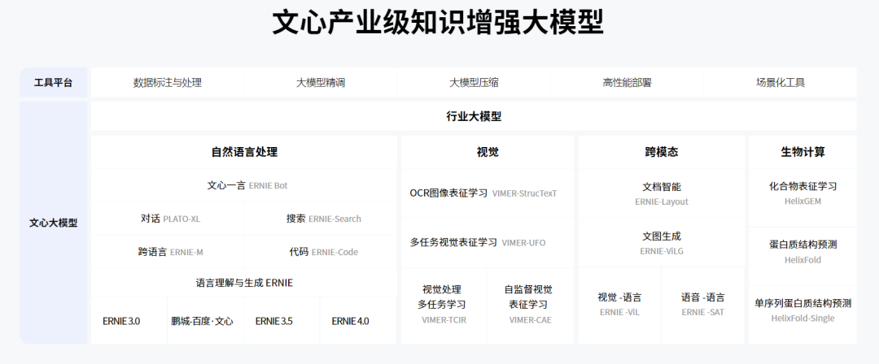This screenshot has height=364, width=879.
Task: Select 跨语言 ERNIE-M
Action: pyautogui.click(x=167, y=252)
